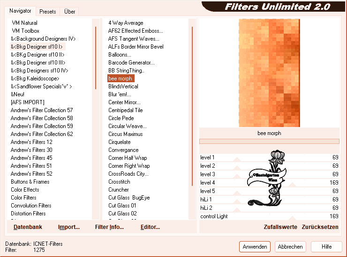The image size is (347, 257).
Task: Choose Cirquelate filter
Action: (x=119, y=142)
